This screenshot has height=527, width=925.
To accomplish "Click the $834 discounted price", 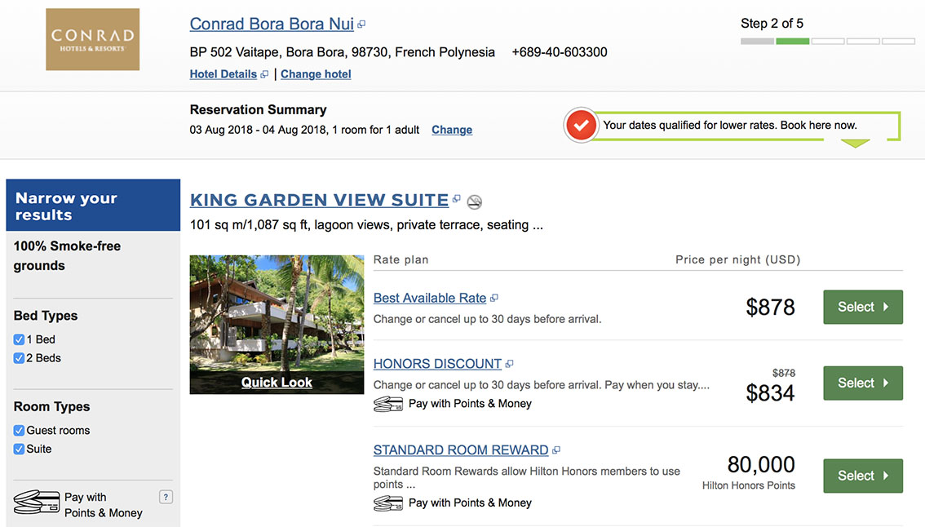I will pyautogui.click(x=771, y=393).
